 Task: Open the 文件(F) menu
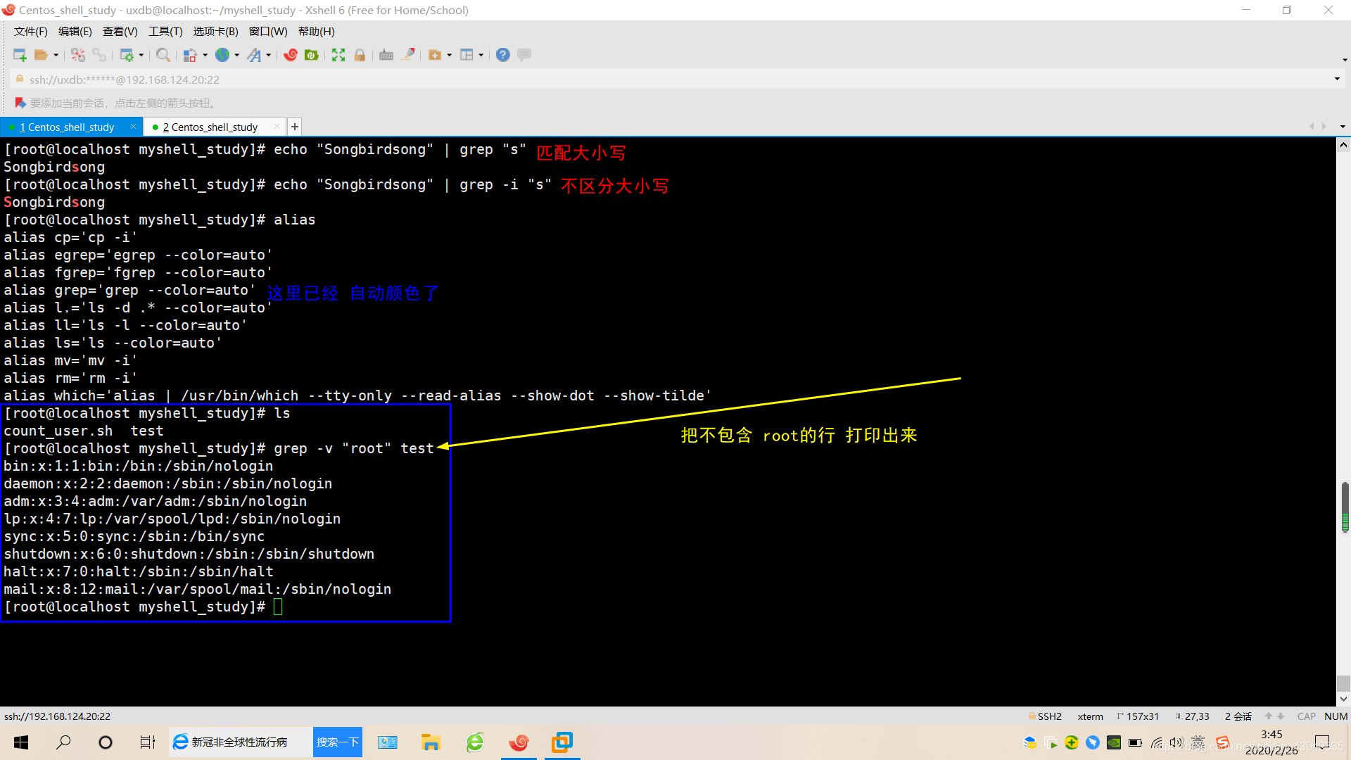31,32
